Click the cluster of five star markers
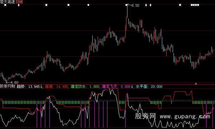Screen dimensions: 215x129 pos(195,5)
